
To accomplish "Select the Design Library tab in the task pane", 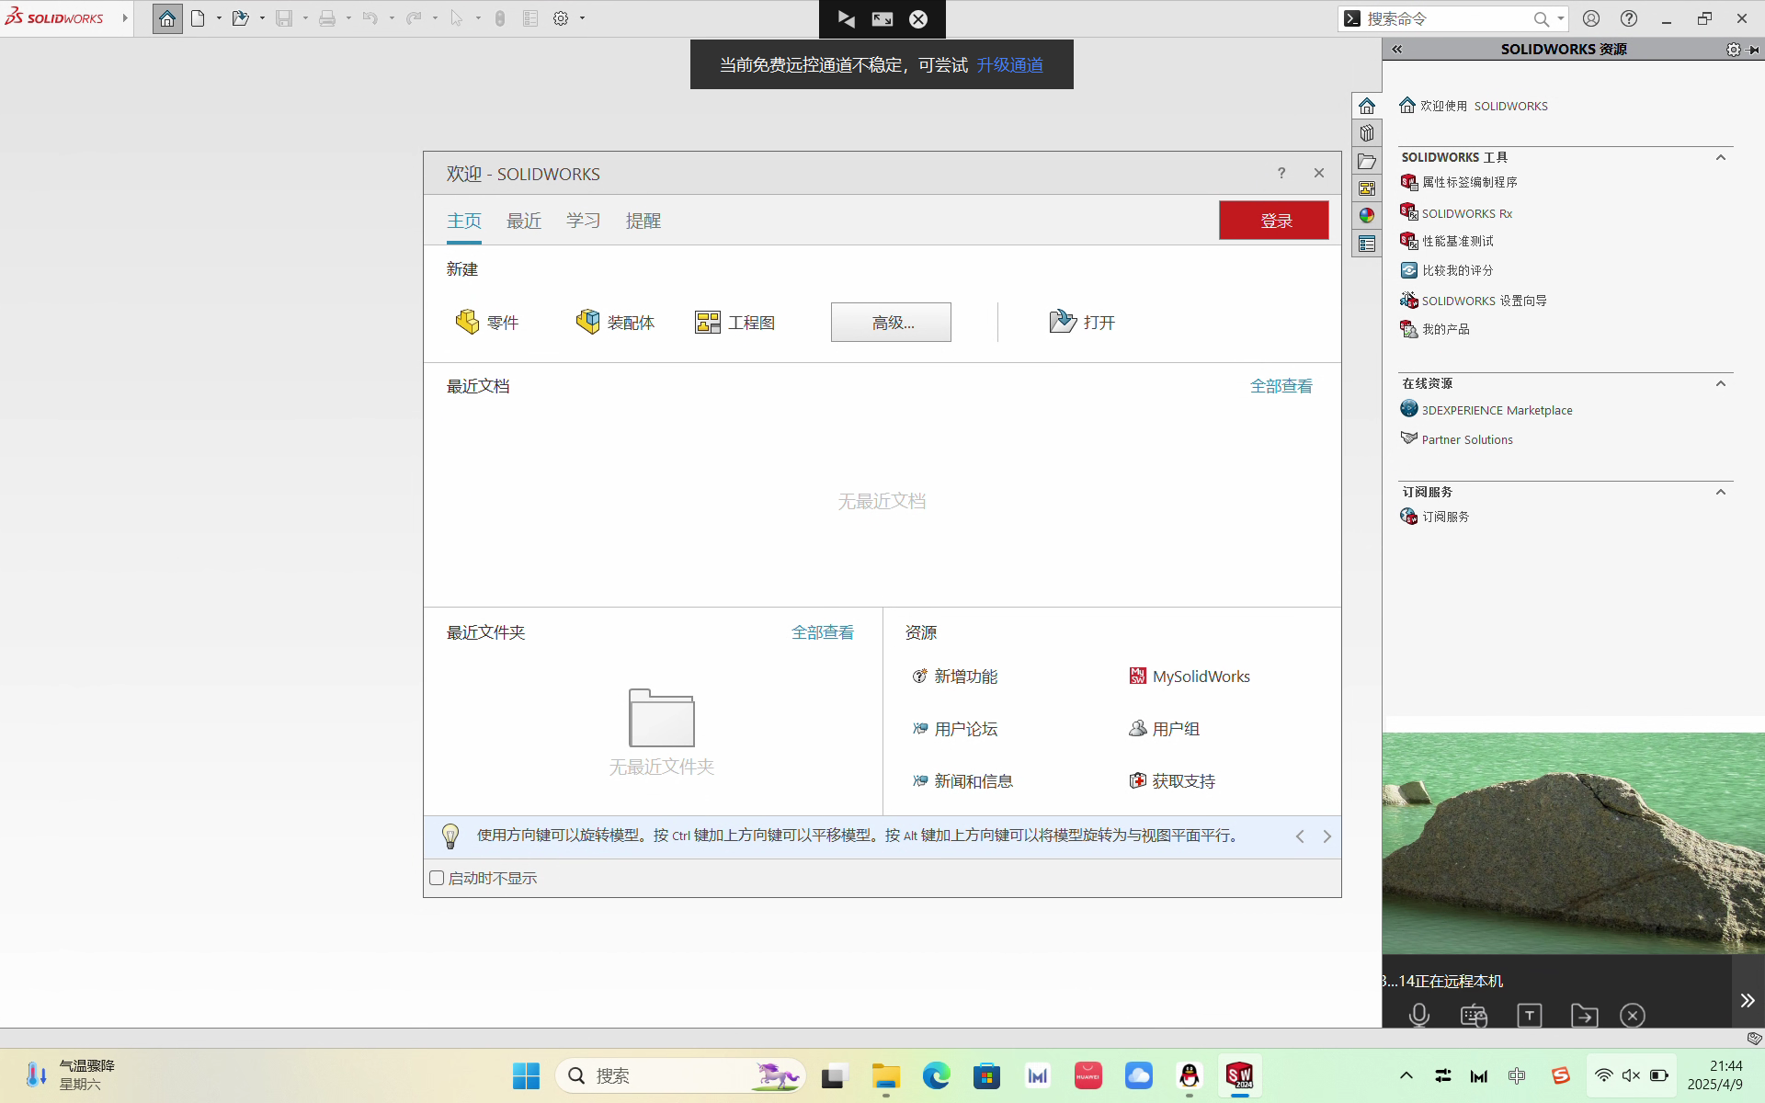I will pyautogui.click(x=1367, y=133).
